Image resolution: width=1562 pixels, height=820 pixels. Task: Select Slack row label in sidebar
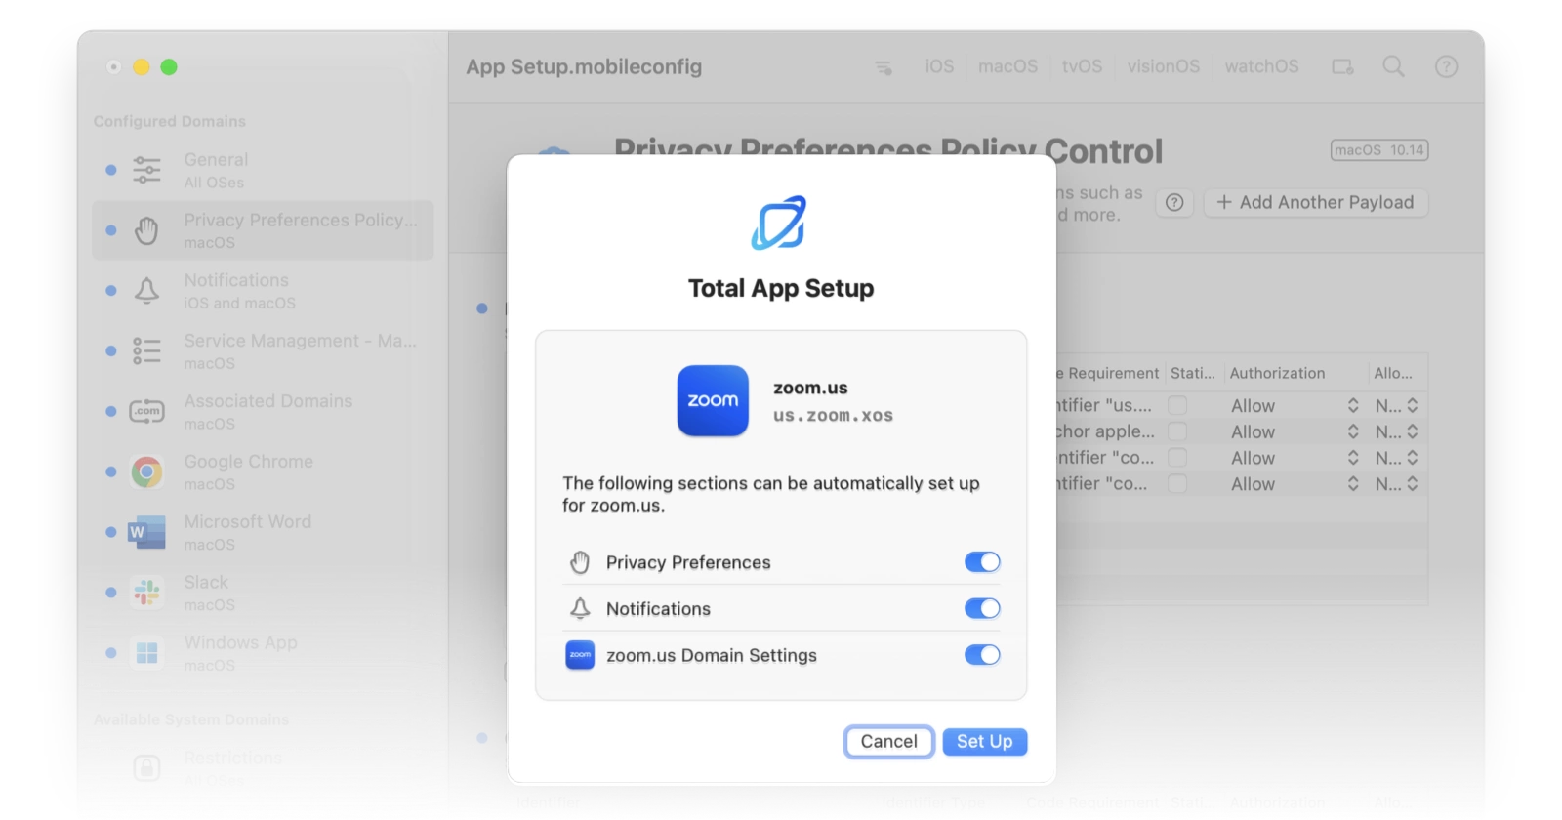[206, 583]
